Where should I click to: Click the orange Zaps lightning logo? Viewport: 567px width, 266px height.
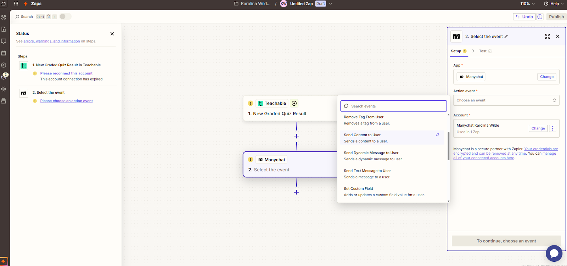click(x=26, y=4)
